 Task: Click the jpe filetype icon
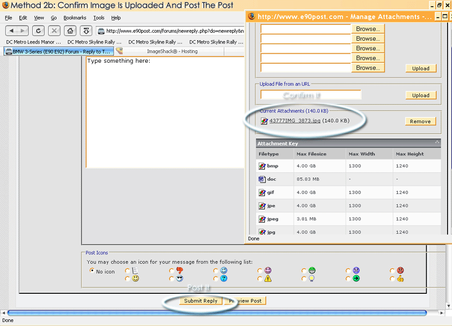click(x=262, y=206)
